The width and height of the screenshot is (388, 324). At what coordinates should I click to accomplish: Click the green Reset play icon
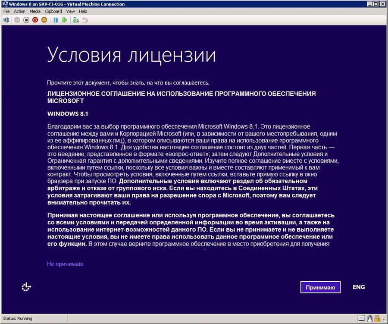point(65,20)
